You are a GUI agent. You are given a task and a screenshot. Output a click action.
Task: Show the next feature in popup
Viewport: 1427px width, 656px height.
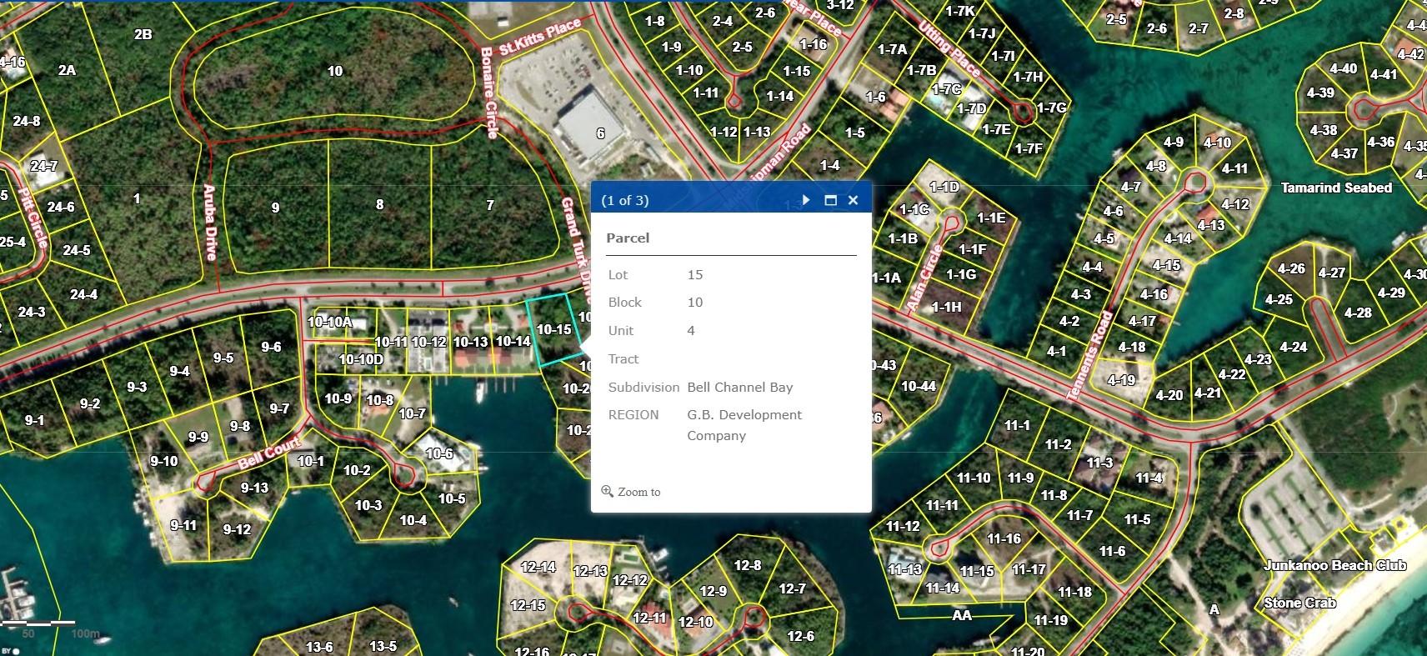806,200
